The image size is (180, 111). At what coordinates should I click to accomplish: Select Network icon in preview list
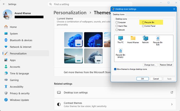[x=145, y=40]
